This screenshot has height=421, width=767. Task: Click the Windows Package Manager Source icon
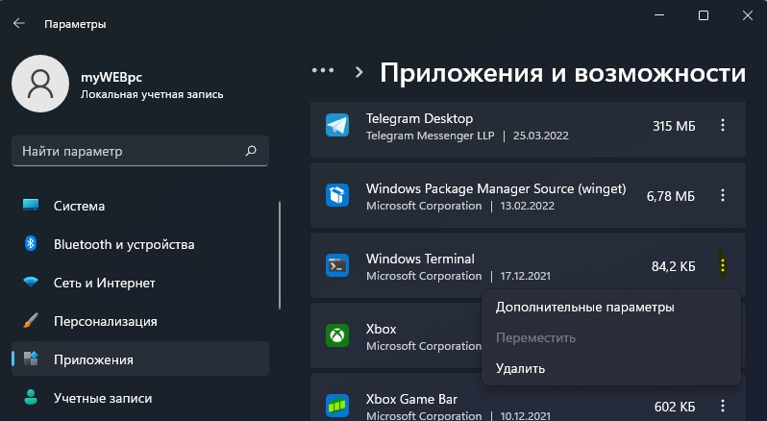[x=337, y=195]
